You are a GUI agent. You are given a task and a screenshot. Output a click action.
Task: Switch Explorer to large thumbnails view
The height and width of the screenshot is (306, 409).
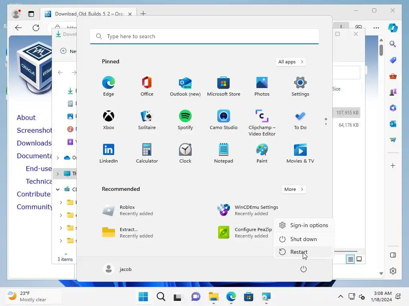pos(359,259)
